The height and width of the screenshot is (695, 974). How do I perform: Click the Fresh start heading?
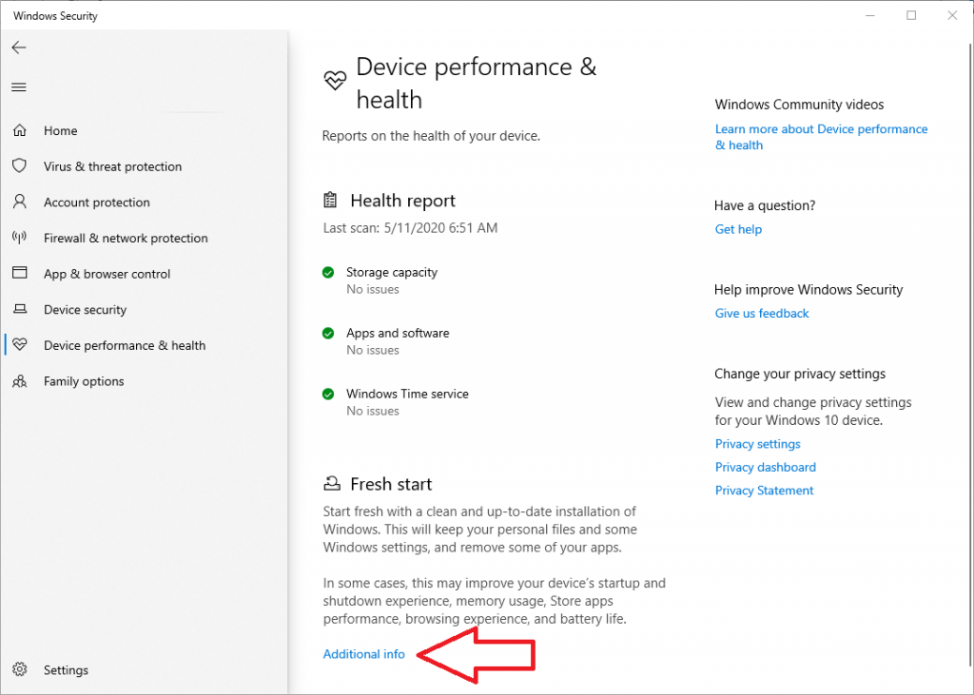coord(391,484)
